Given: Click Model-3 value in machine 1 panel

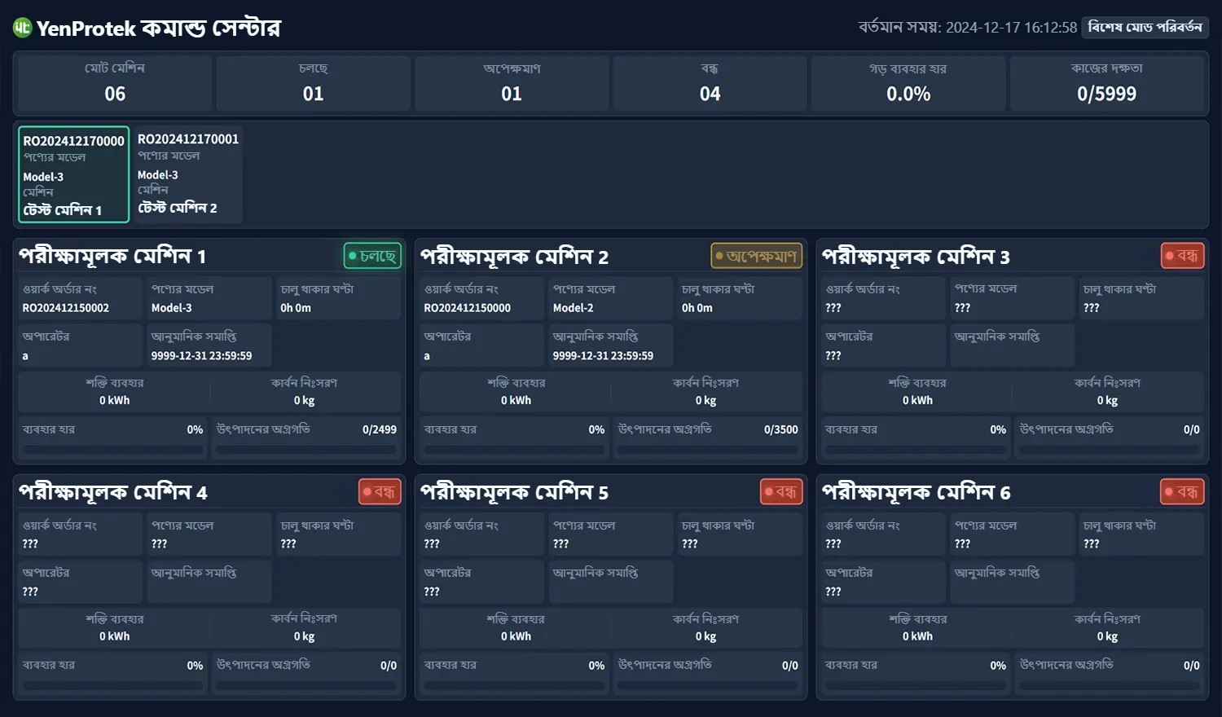Looking at the screenshot, I should pyautogui.click(x=172, y=308).
